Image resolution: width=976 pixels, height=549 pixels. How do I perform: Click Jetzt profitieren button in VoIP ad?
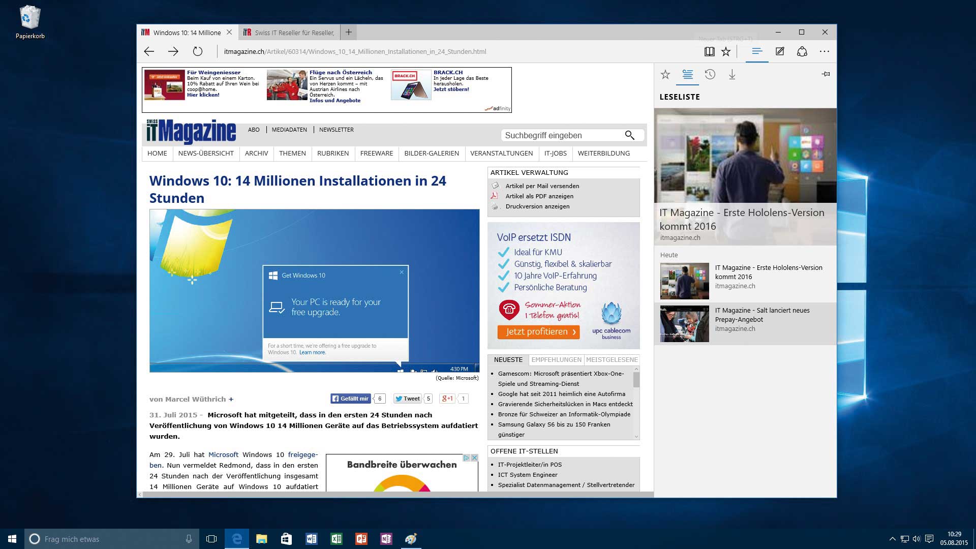point(538,332)
